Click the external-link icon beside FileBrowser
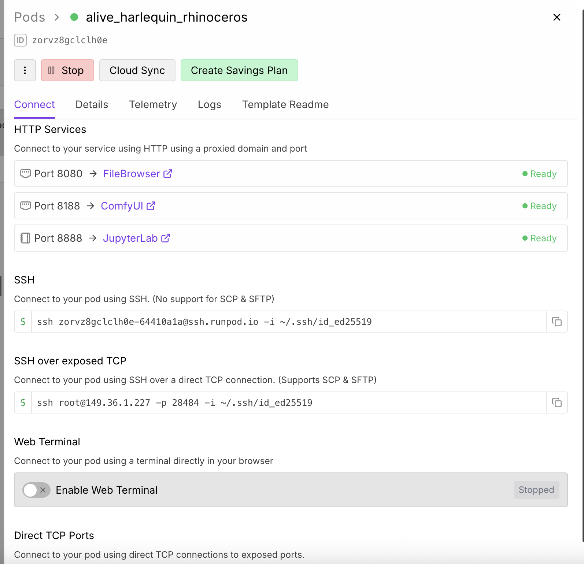Image resolution: width=584 pixels, height=564 pixels. pos(168,174)
